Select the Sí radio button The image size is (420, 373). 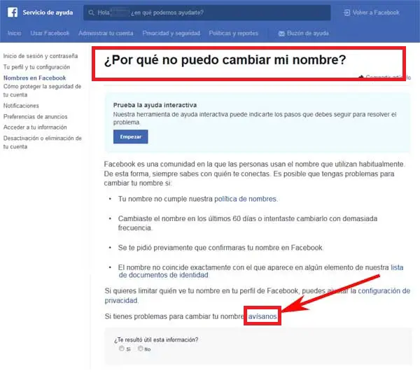click(x=122, y=349)
